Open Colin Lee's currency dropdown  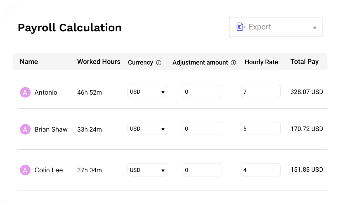click(147, 170)
